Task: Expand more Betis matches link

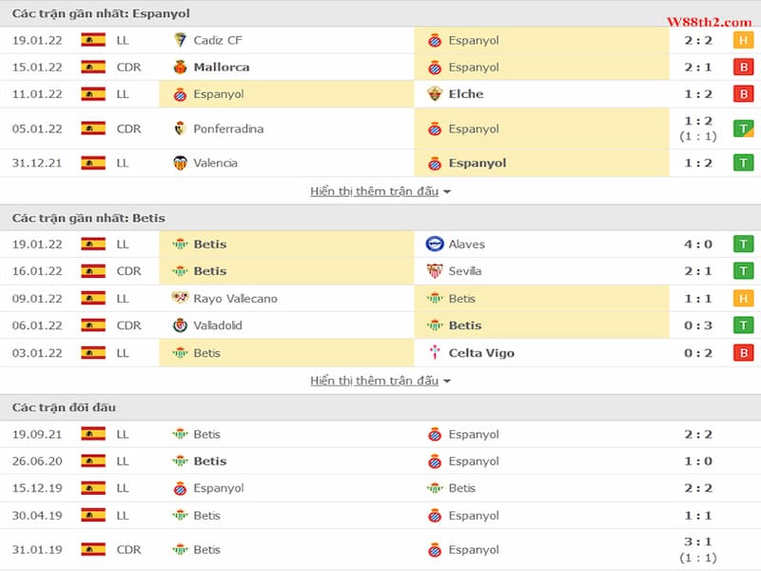Action: (x=380, y=381)
